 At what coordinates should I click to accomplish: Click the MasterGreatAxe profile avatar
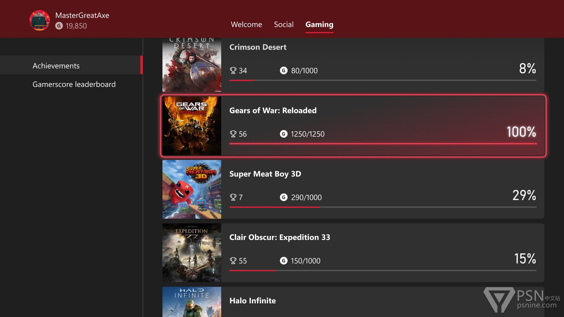pyautogui.click(x=40, y=20)
